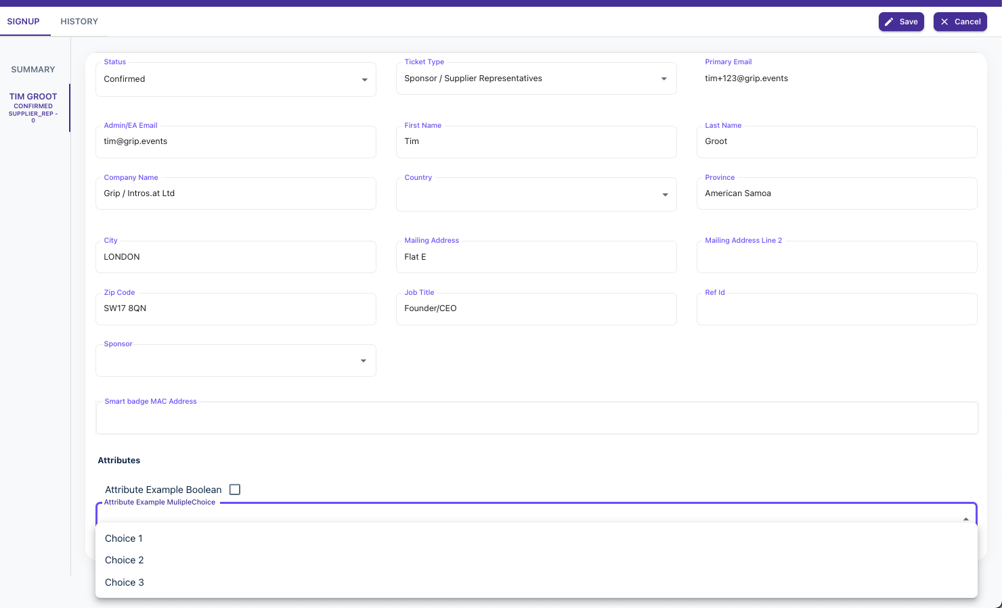Viewport: 1002px width, 608px height.
Task: Click the City field containing LONDON
Action: tap(236, 257)
